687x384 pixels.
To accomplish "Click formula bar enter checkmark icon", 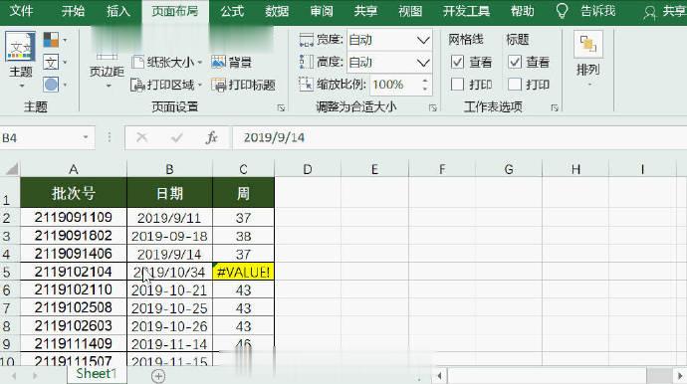I will click(x=177, y=138).
